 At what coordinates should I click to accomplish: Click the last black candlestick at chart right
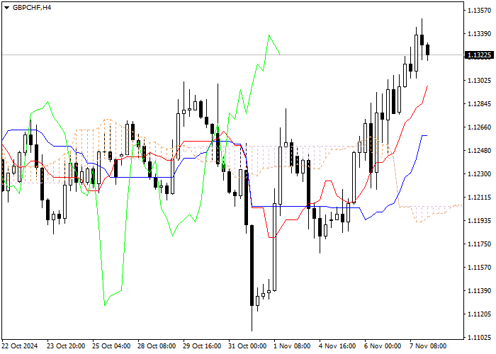428,50
